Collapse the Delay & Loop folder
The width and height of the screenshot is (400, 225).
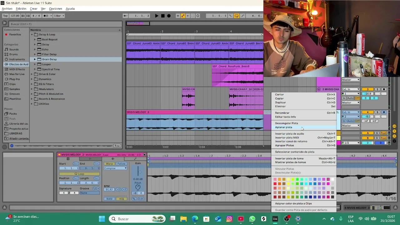point(32,34)
